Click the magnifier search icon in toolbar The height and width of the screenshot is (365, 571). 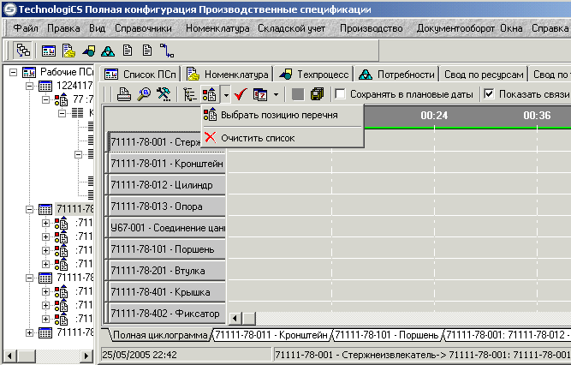[143, 94]
